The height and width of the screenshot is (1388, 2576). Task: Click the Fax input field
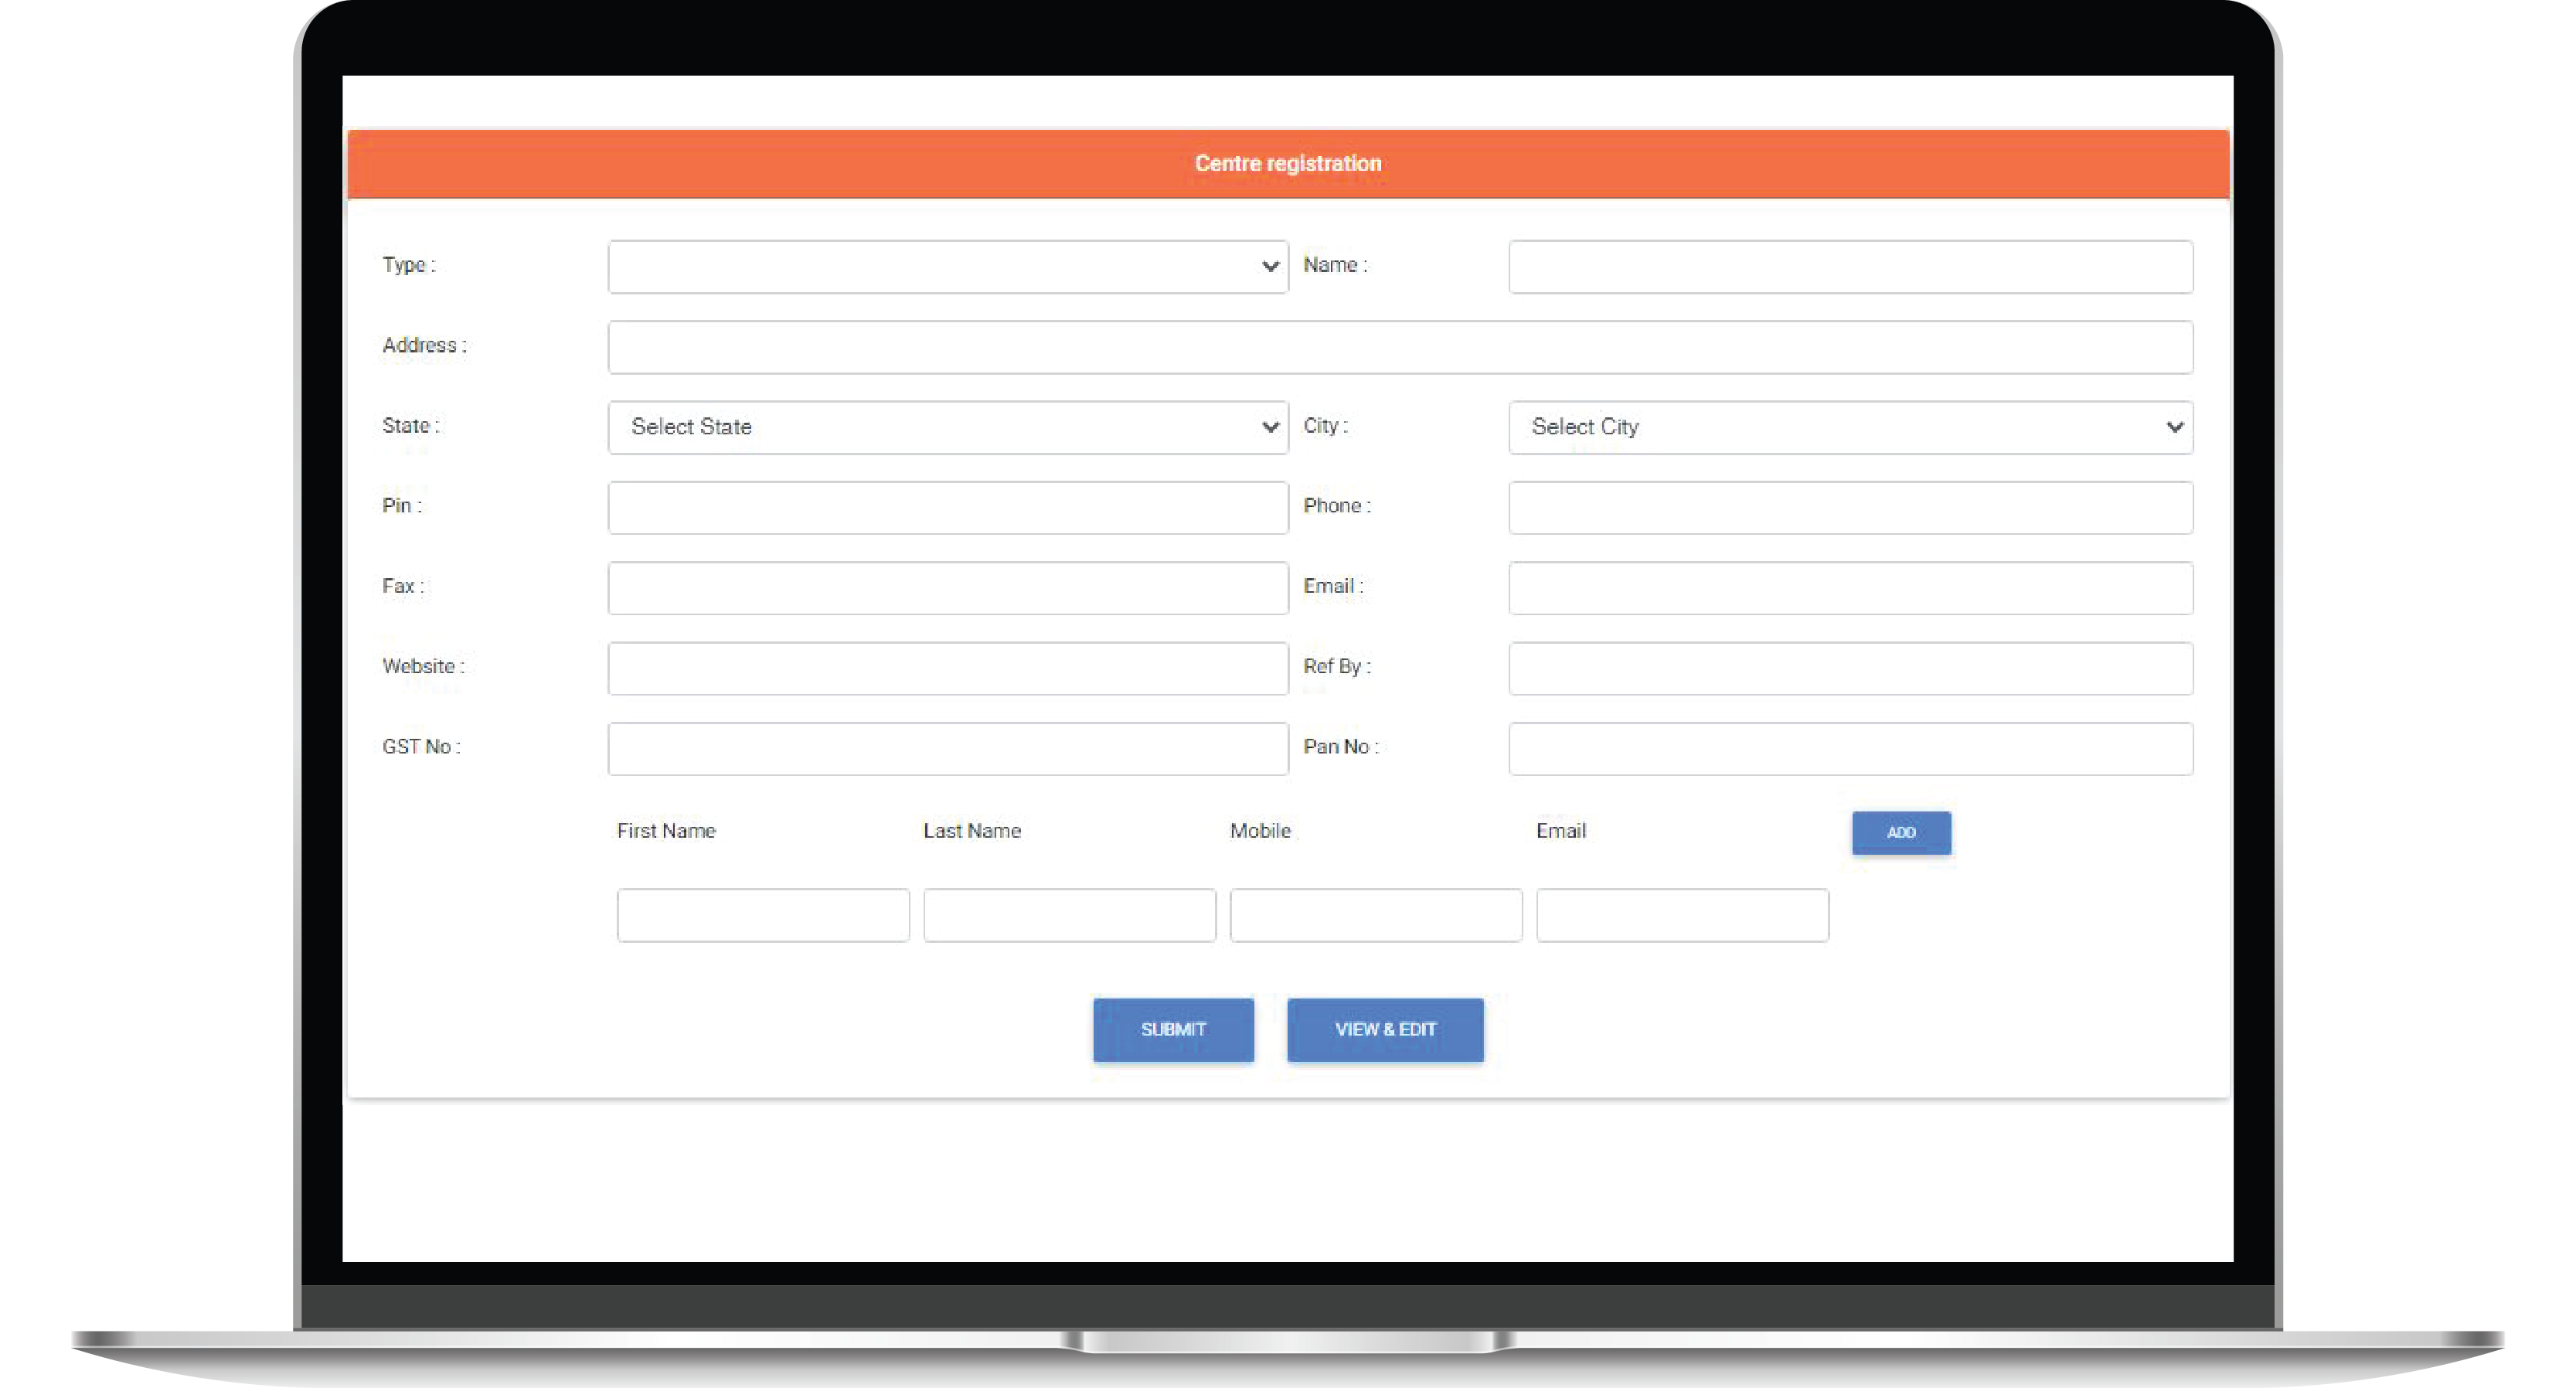947,588
